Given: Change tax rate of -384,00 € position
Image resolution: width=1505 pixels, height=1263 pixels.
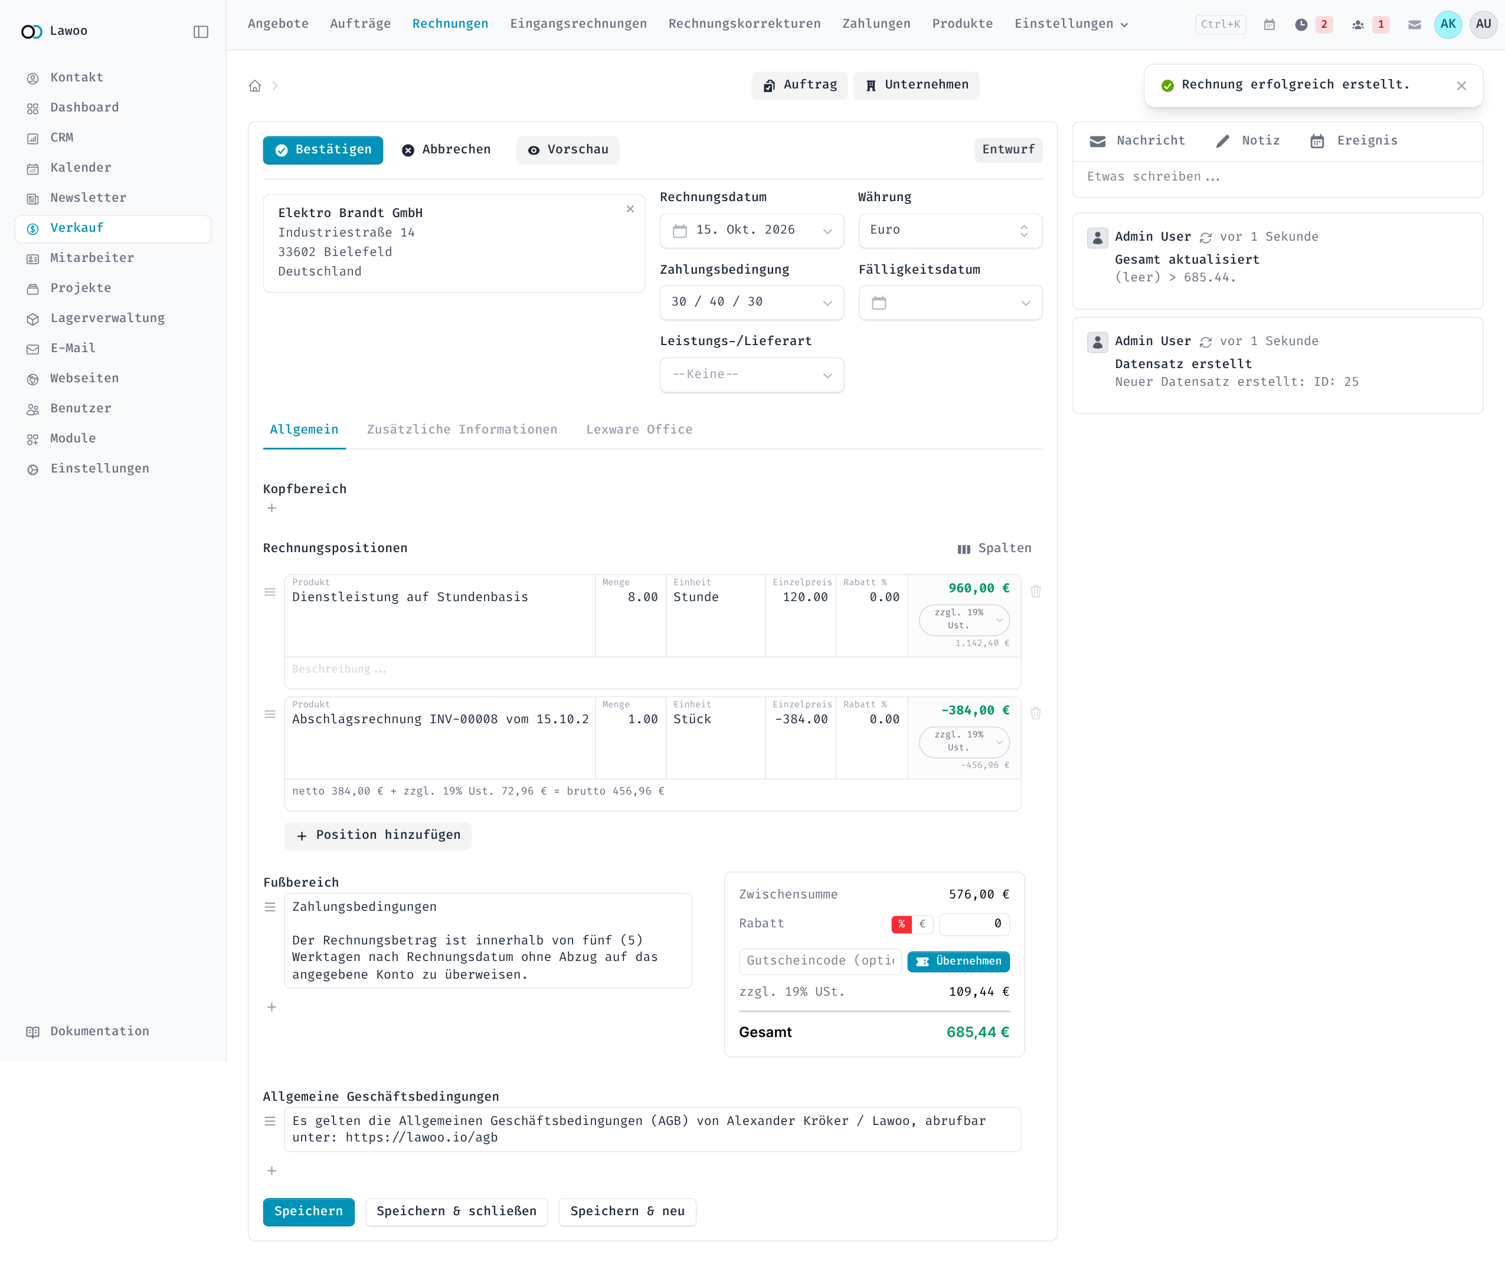Looking at the screenshot, I should (964, 742).
